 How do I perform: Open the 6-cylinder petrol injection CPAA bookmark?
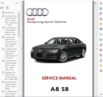point(11,31)
